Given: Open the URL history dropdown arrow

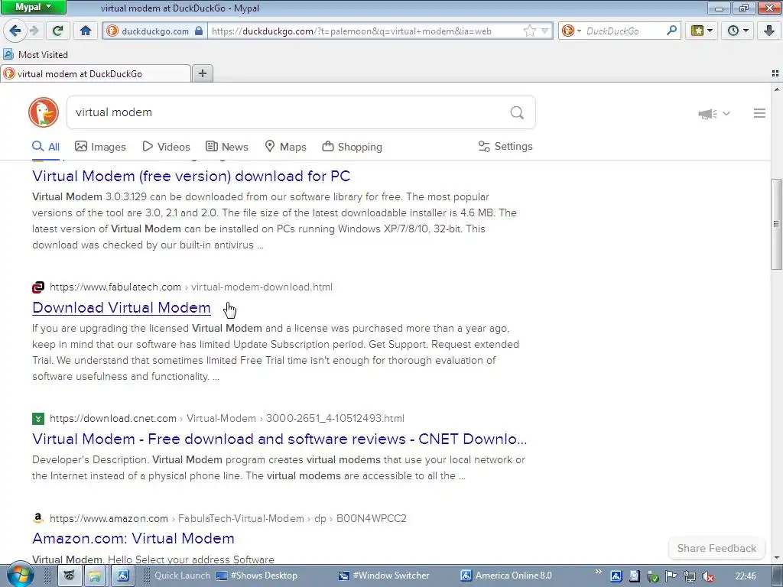Looking at the screenshot, I should tap(544, 31).
